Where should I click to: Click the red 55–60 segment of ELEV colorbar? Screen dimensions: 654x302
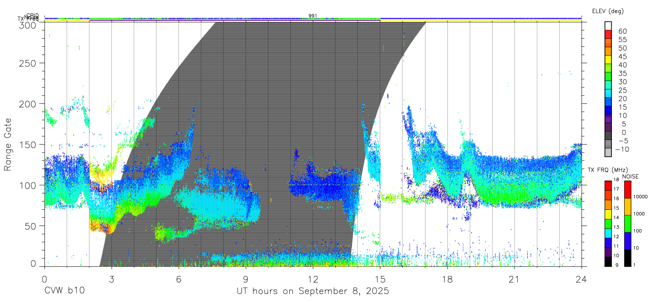click(x=609, y=35)
